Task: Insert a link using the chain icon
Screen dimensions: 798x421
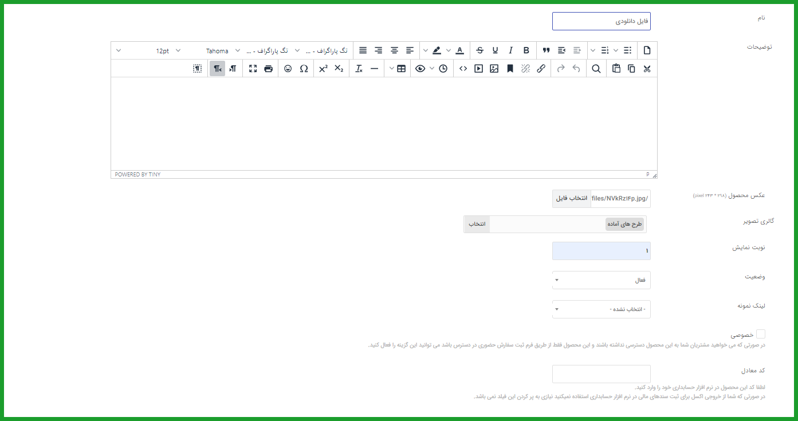Action: point(541,69)
